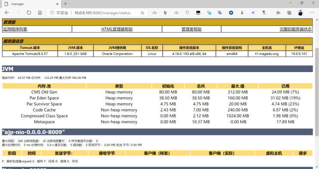
Task: Bookmark this page with the star icon
Action: coord(142,13)
